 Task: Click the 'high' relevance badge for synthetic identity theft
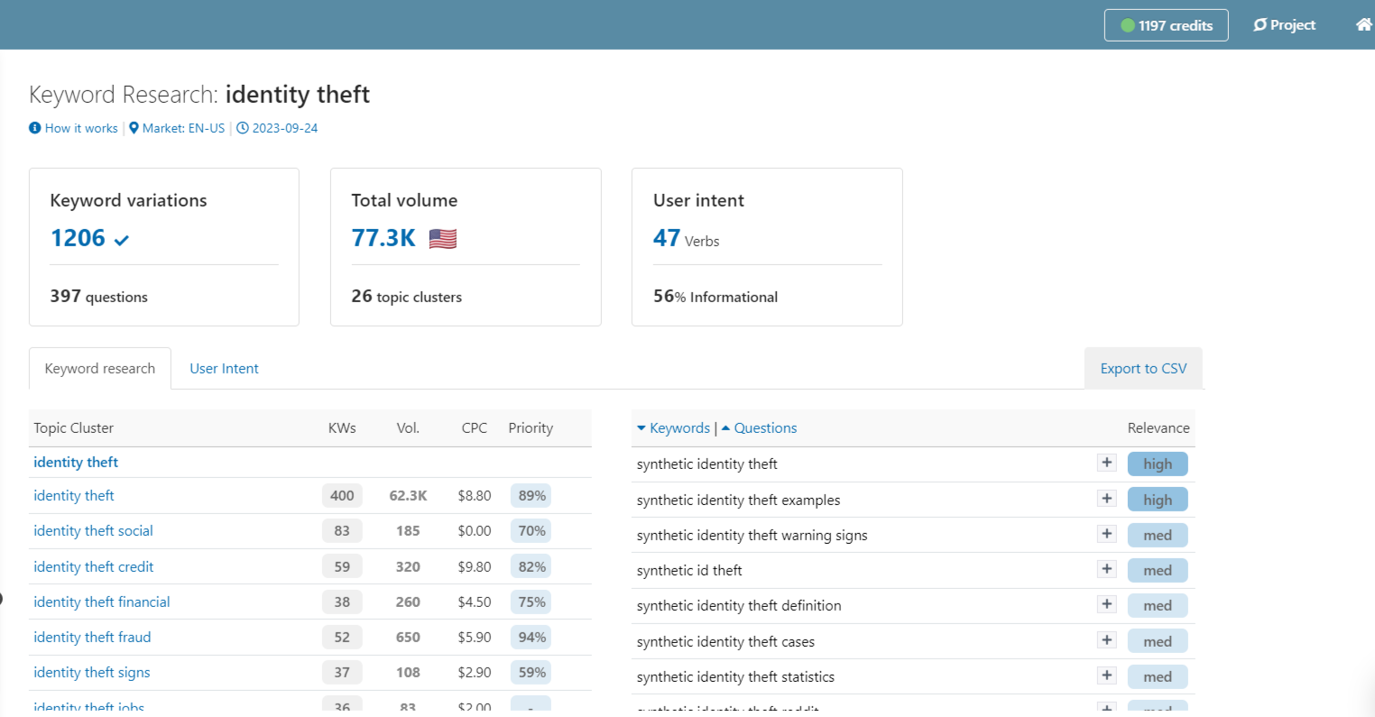[1158, 463]
